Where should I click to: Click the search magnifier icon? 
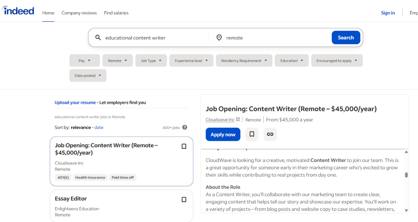pos(98,38)
